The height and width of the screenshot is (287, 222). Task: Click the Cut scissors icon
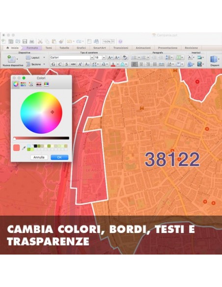[x=40, y=41]
